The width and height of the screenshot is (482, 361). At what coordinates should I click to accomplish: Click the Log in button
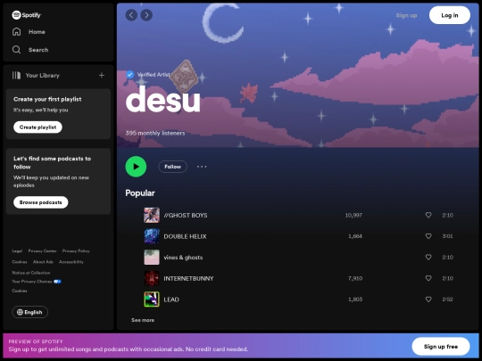450,15
